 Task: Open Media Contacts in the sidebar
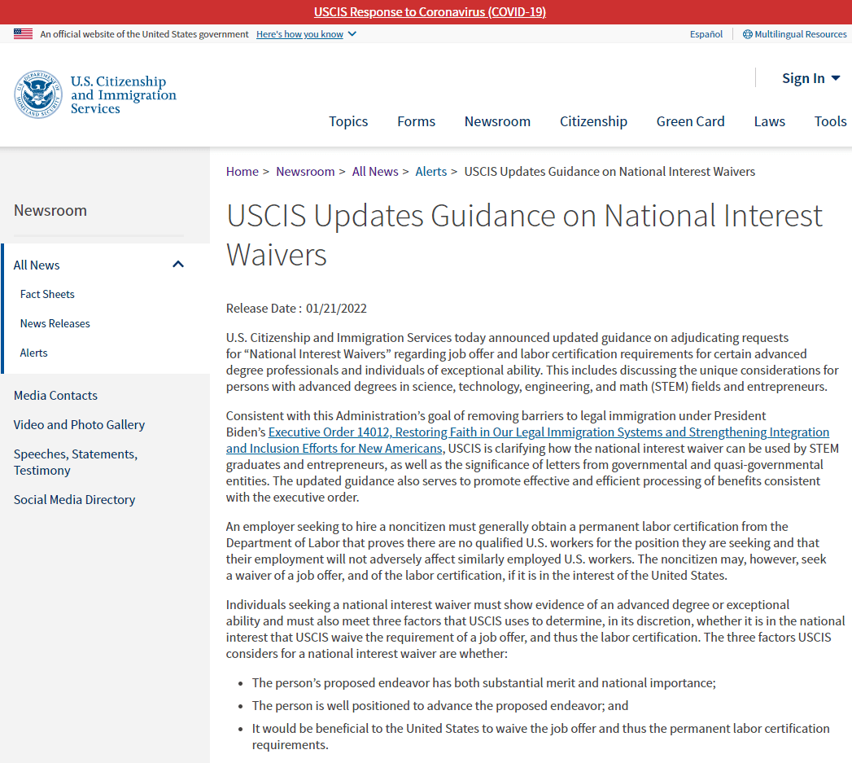click(55, 396)
